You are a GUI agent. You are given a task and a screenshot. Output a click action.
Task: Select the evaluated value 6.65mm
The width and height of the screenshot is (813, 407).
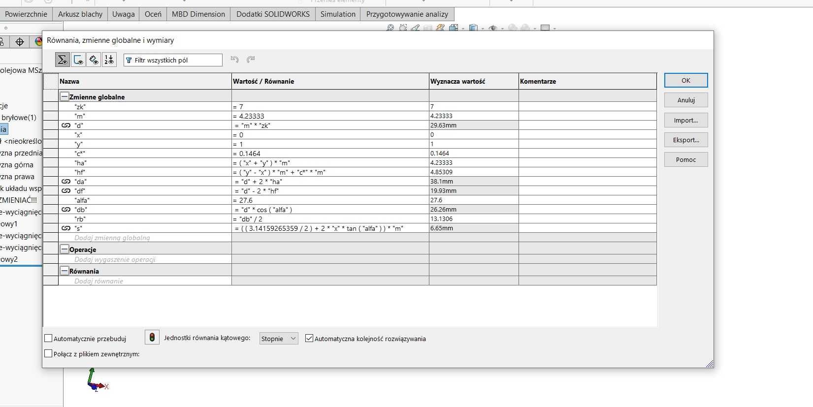(x=474, y=228)
